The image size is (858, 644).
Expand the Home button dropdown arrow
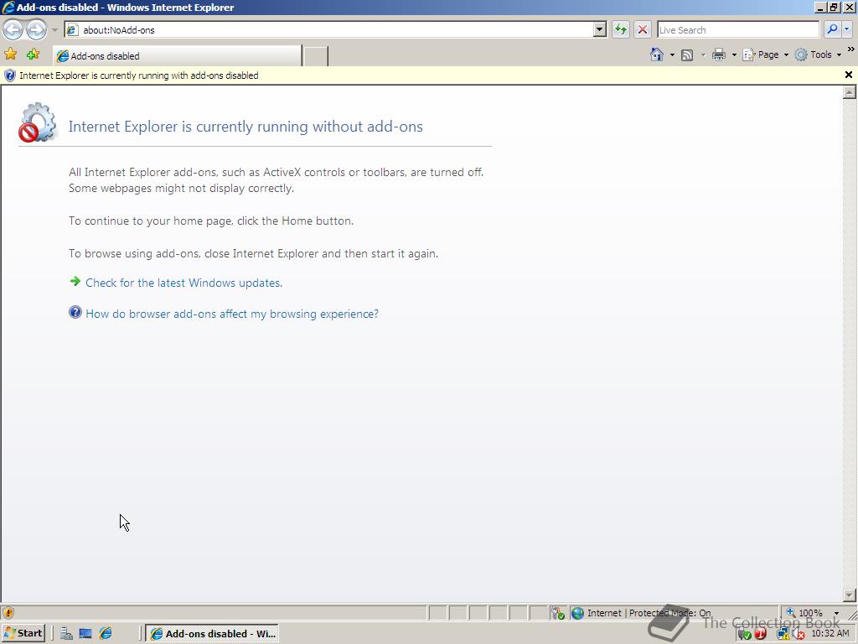[672, 55]
